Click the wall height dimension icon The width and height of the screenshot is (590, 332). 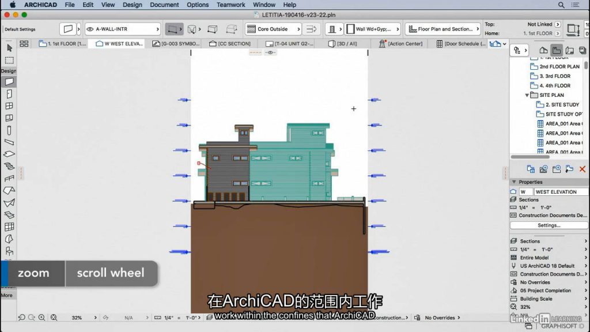click(573, 29)
